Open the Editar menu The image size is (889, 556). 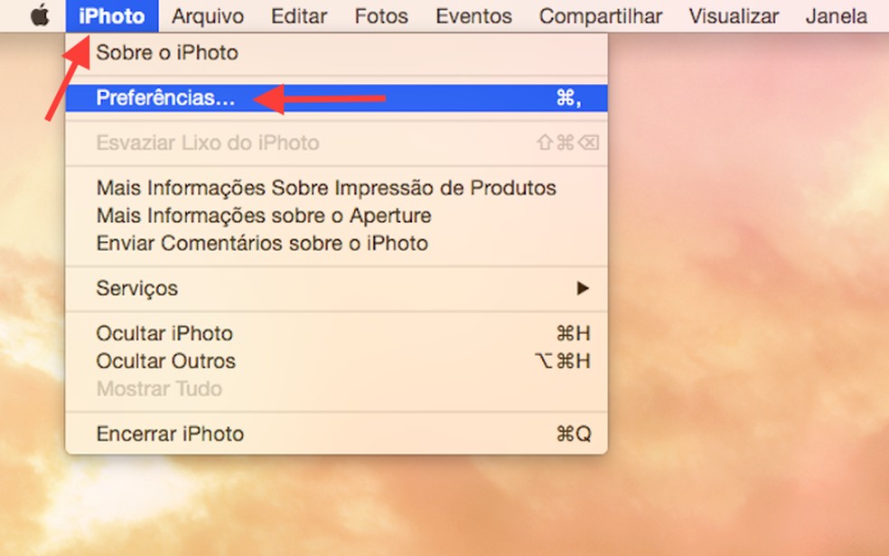[x=298, y=15]
